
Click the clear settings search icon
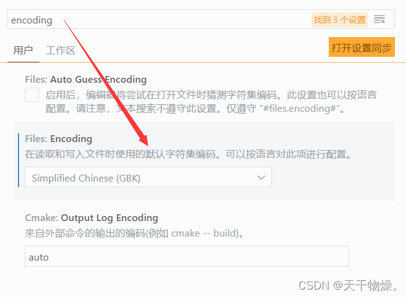point(379,19)
